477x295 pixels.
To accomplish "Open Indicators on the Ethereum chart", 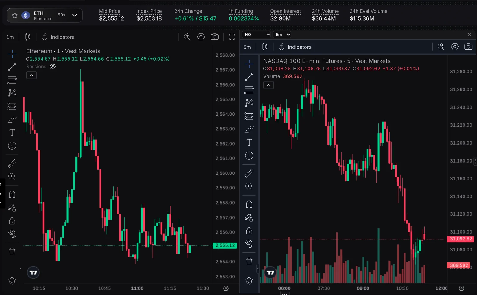I will pyautogui.click(x=58, y=37).
